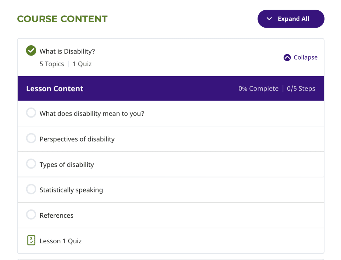Click the quiz icon next to Lesson 1 Quiz

[31, 240]
